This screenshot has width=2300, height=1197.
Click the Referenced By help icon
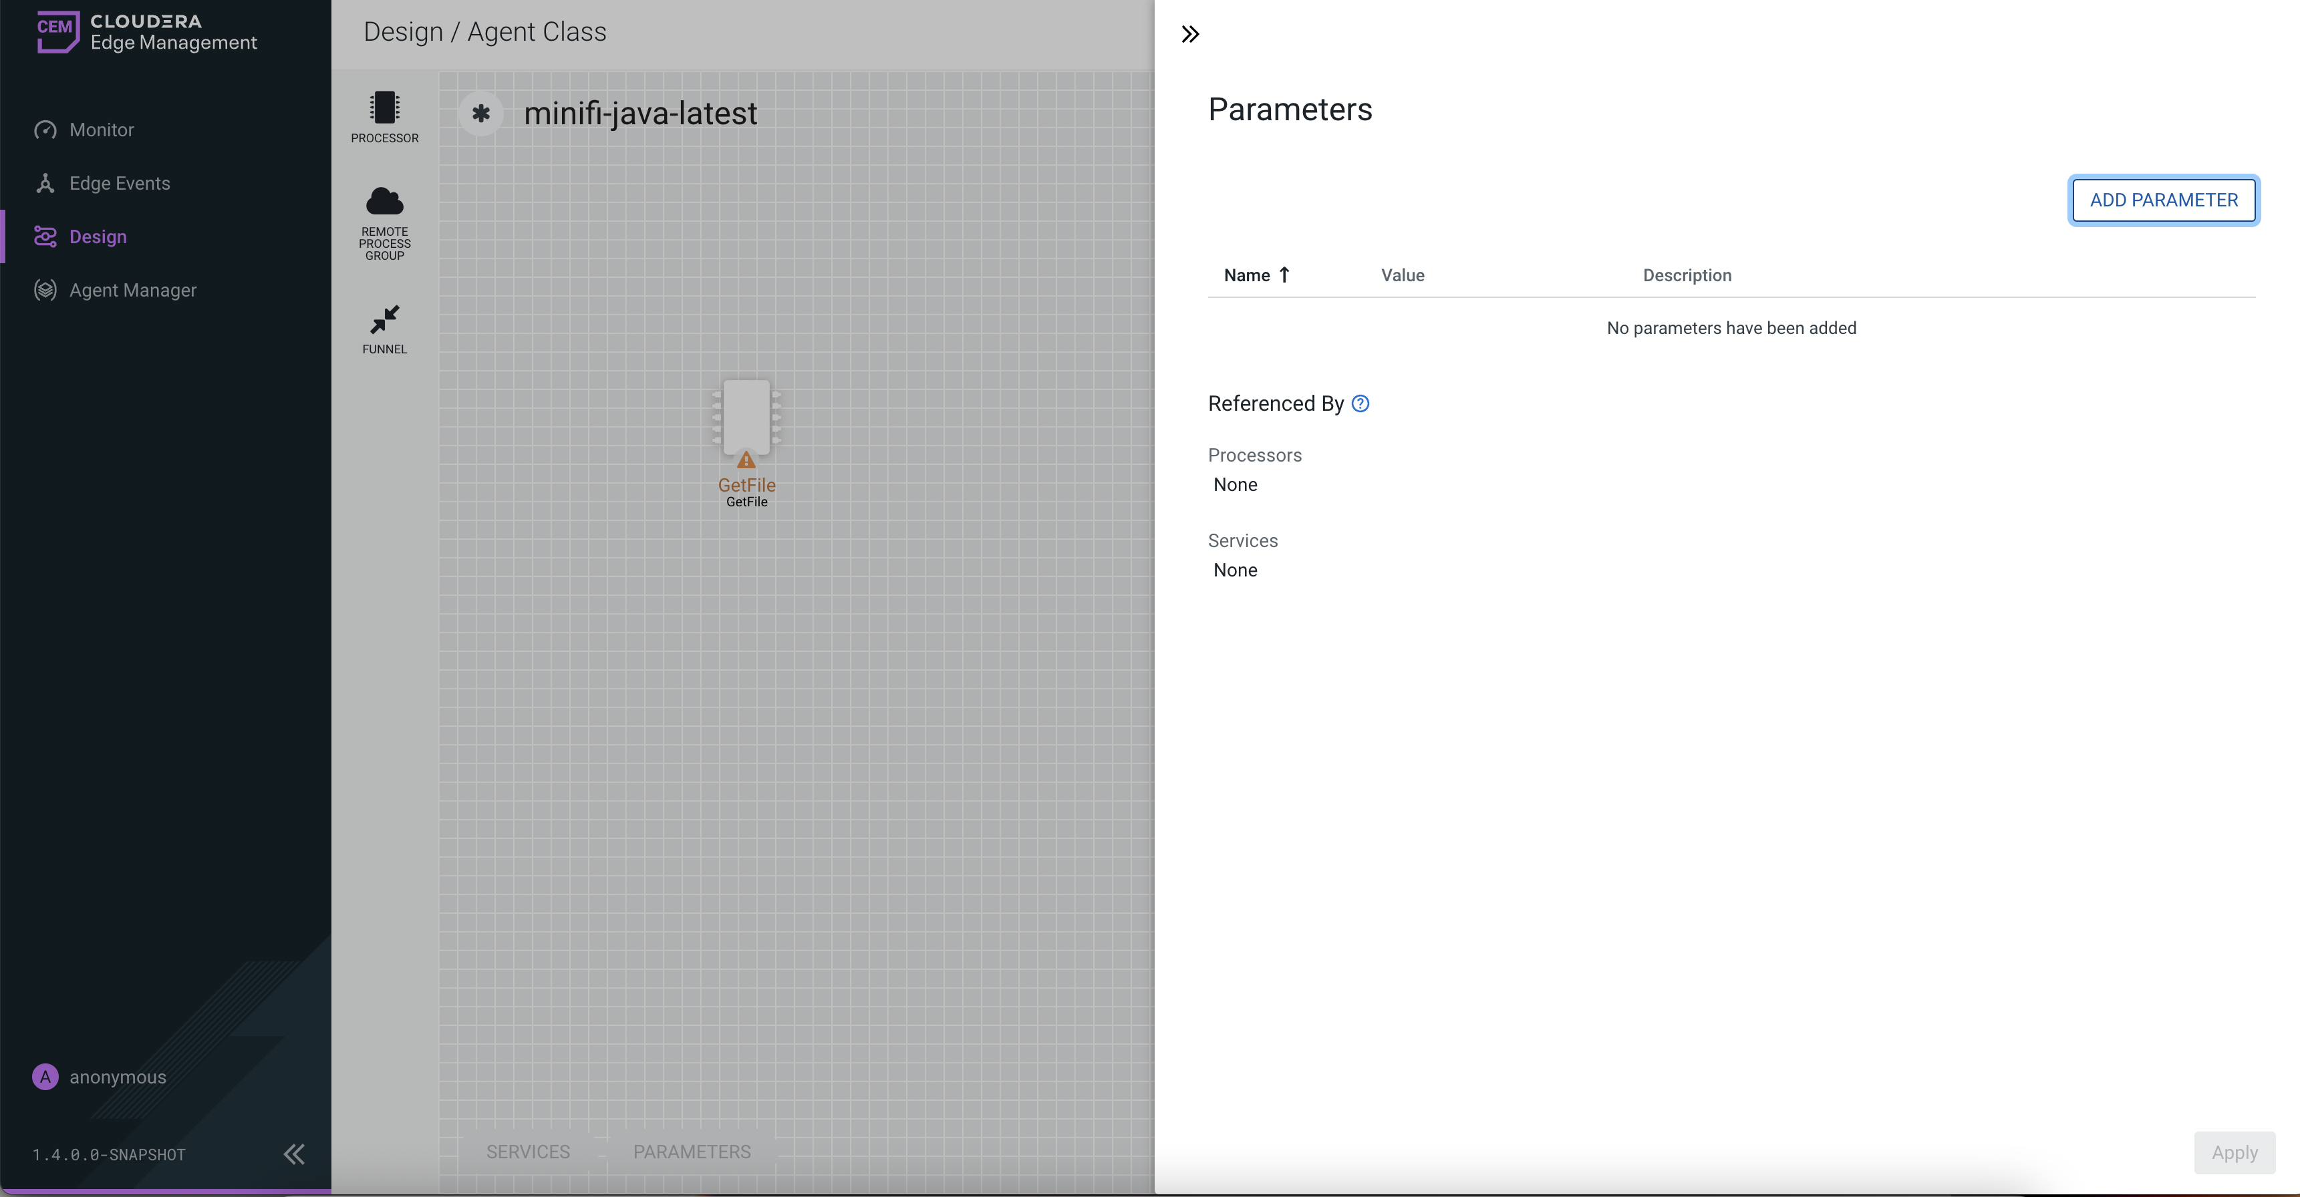(x=1360, y=403)
